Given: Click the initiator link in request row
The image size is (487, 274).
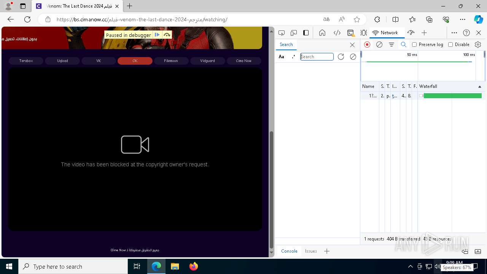Looking at the screenshot, I should coord(395,96).
